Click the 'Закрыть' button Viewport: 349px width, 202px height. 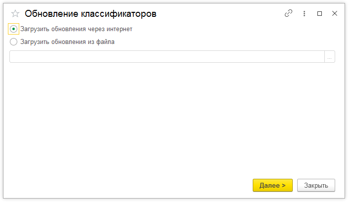click(x=316, y=185)
